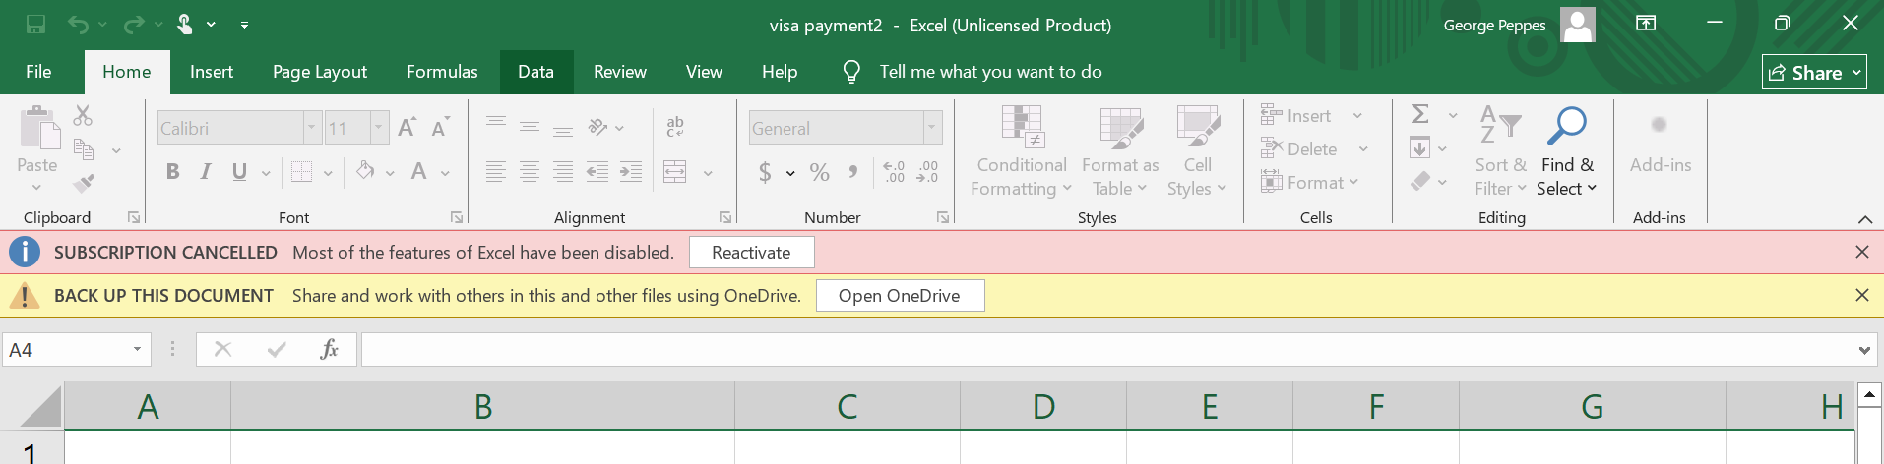Click the Open OneDrive button
Screen dimensions: 1884x464
point(900,296)
